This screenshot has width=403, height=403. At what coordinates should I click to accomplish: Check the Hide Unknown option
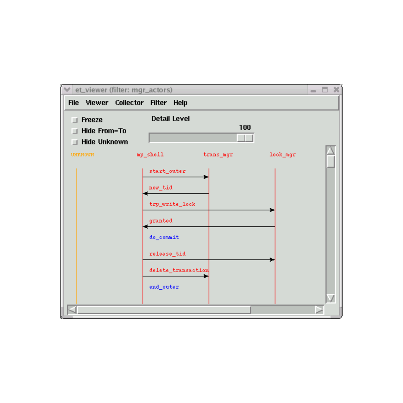(x=75, y=142)
